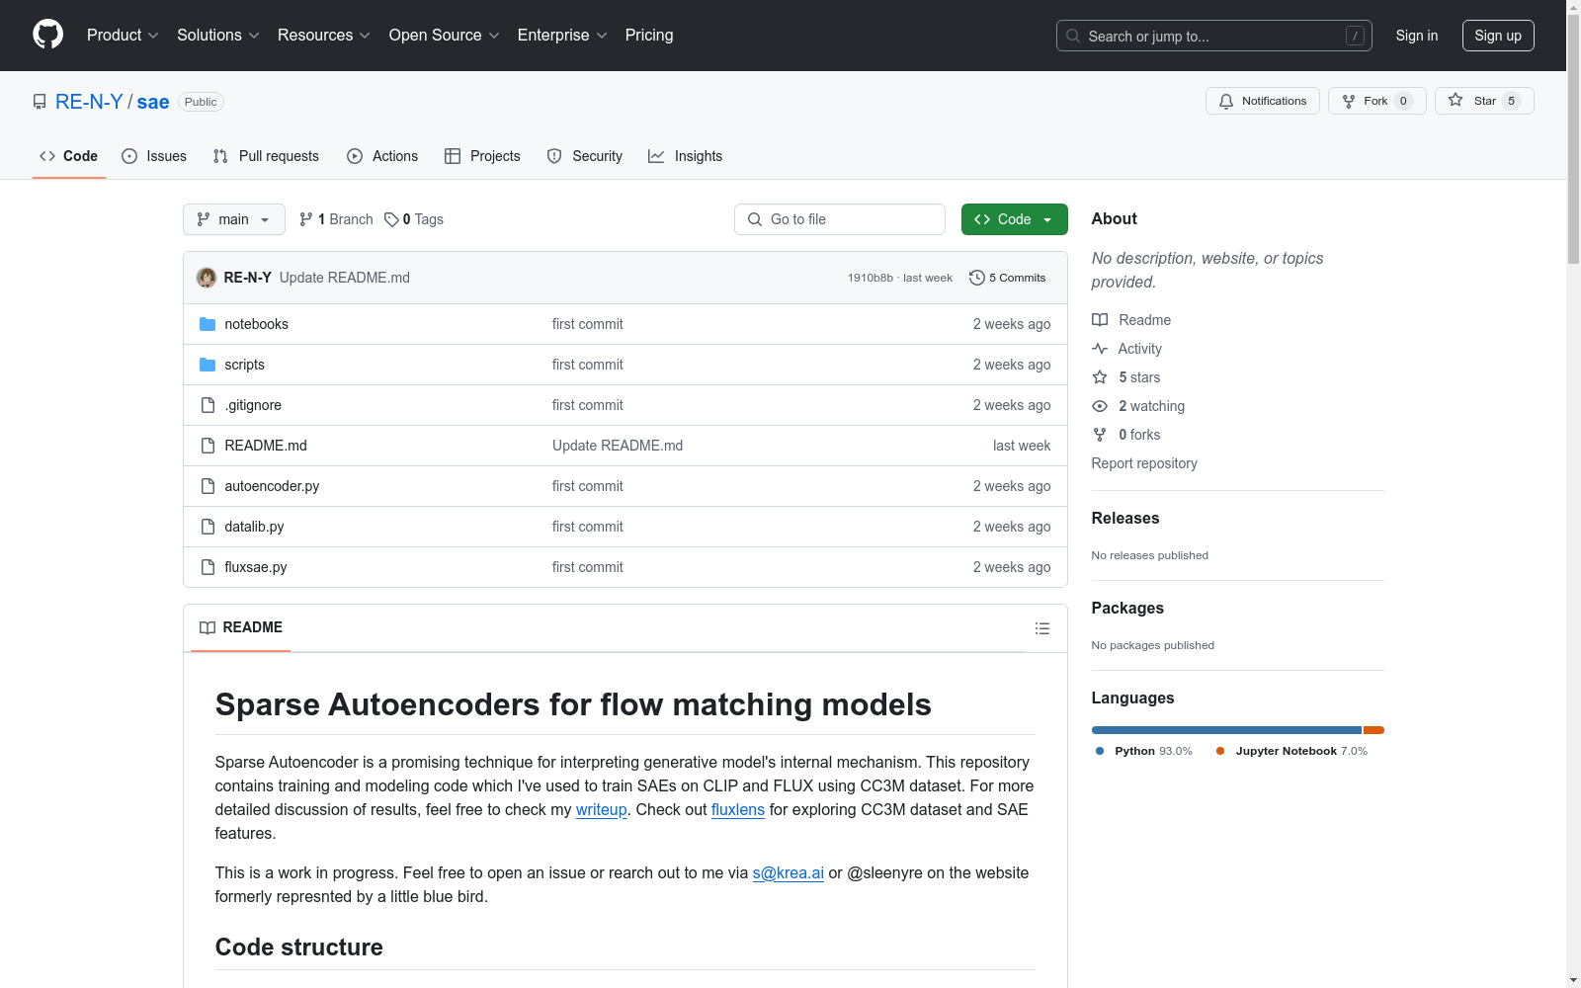Screen dimensions: 1581x988
Task: Expand the Solutions menu
Action: [x=218, y=35]
